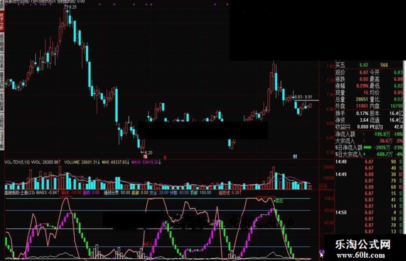Select the red 买入 buy signal marker
This screenshot has width=406, height=261.
tap(148, 244)
